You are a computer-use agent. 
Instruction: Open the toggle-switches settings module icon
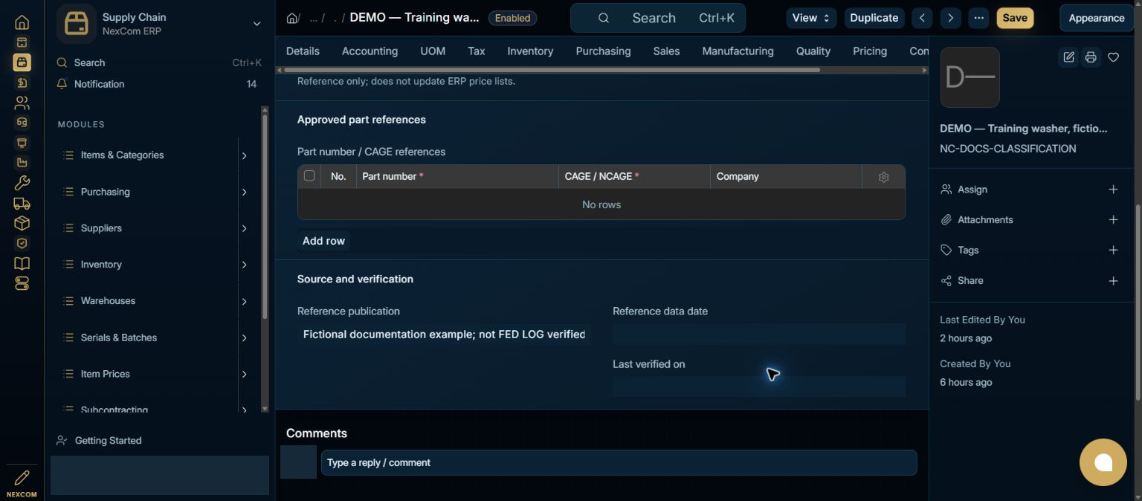[22, 283]
